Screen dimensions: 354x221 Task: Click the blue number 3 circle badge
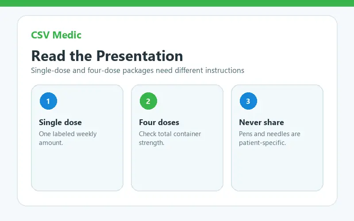248,101
